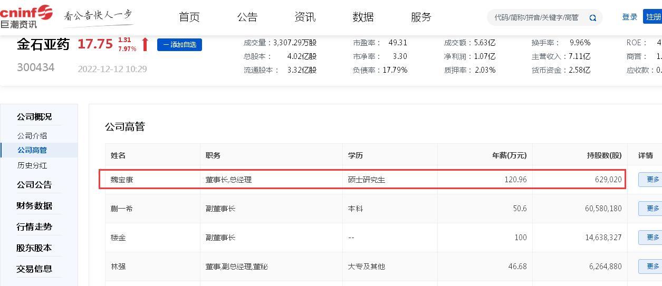Click the timestamp 2022-12-12 10:29

(112, 69)
